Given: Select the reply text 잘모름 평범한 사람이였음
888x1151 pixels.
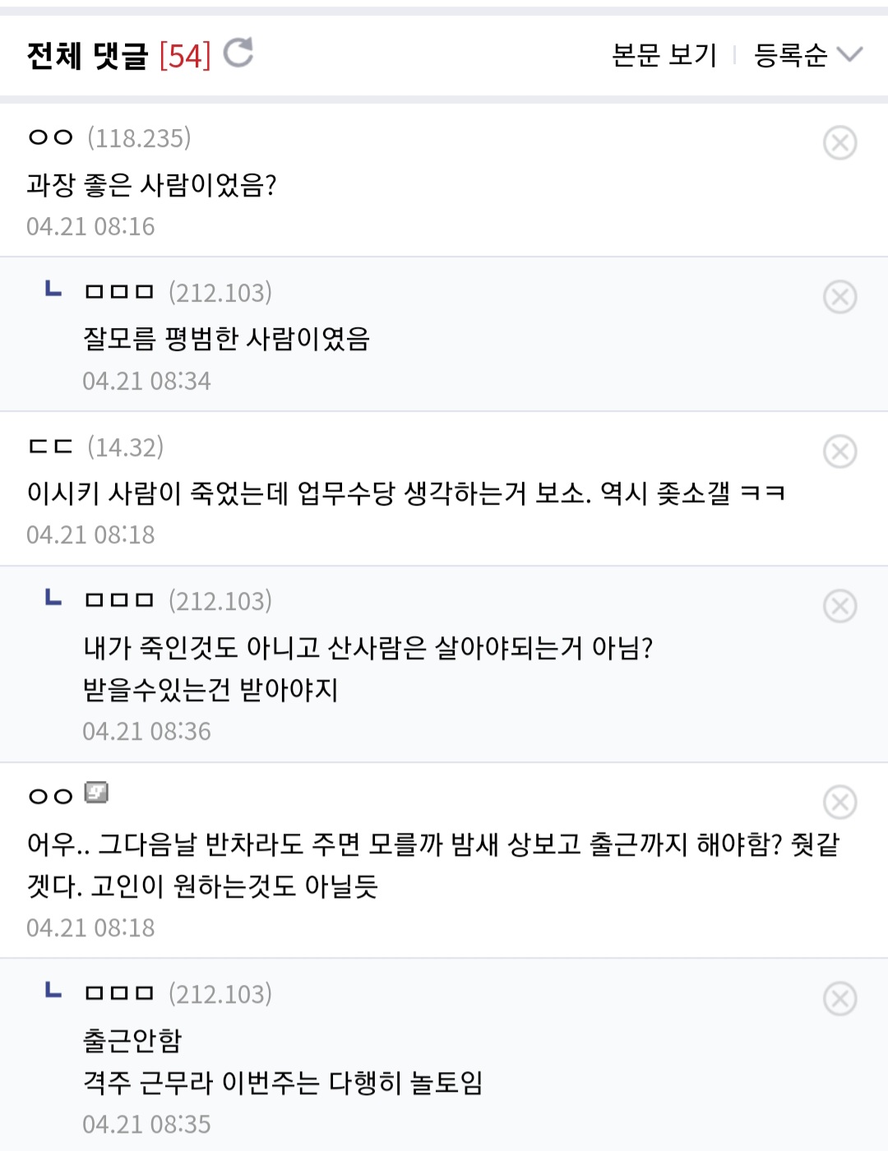Looking at the screenshot, I should 226,338.
